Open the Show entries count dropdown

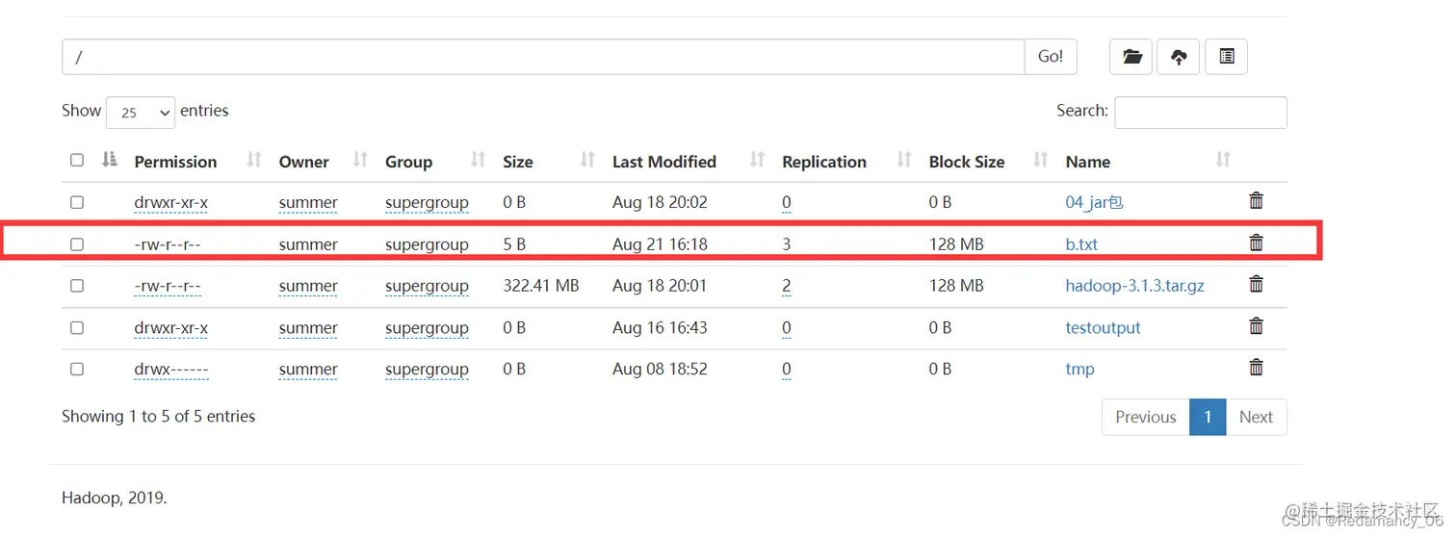click(141, 112)
